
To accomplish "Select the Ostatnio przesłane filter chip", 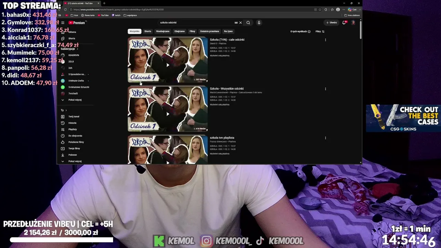I will pos(209,31).
